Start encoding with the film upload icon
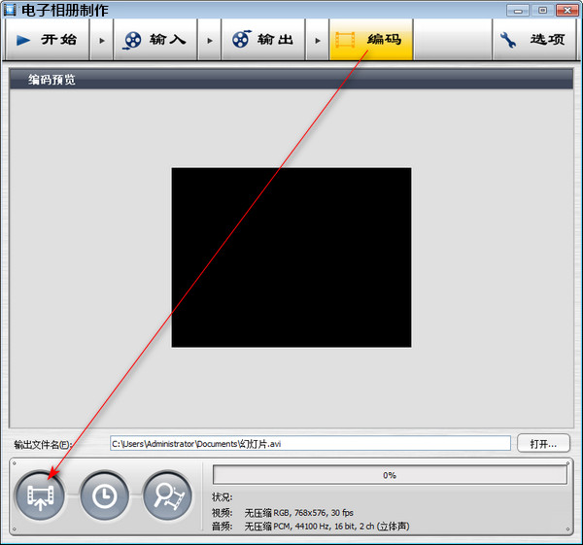This screenshot has width=583, height=545. 40,495
